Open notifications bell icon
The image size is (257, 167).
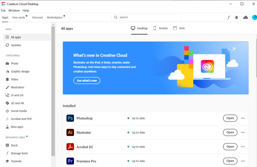pyautogui.click(x=236, y=17)
